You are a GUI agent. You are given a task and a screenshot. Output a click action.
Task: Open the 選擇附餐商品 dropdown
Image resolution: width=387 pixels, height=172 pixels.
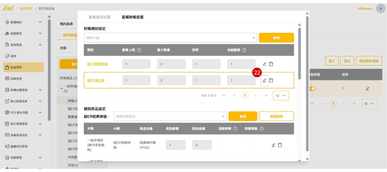click(x=170, y=116)
